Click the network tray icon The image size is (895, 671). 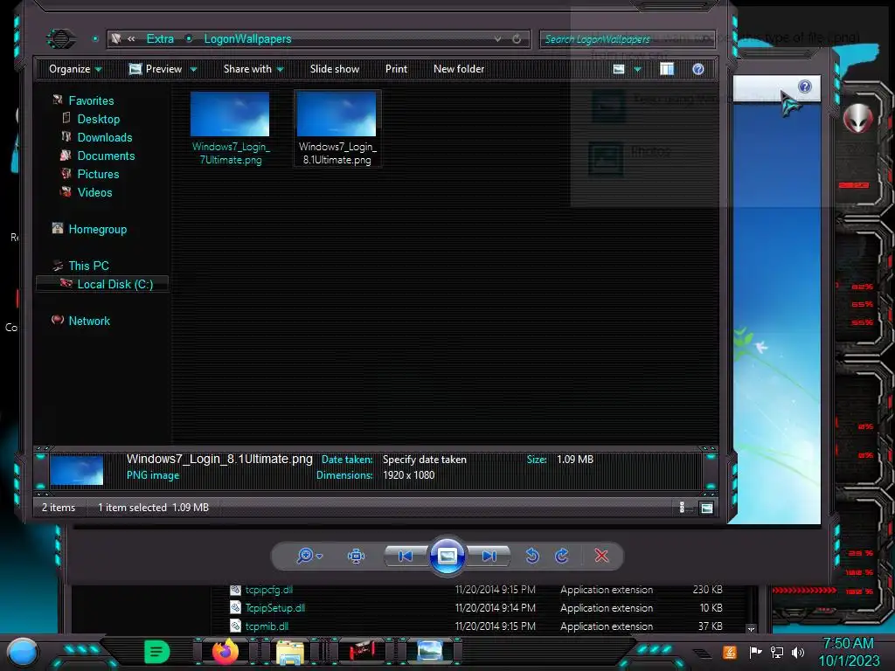tap(777, 652)
